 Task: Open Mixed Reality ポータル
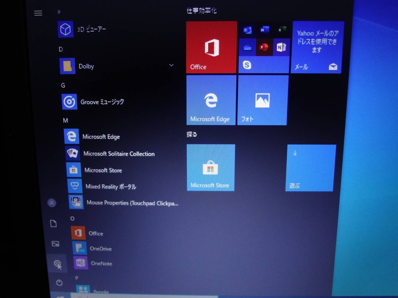[111, 187]
